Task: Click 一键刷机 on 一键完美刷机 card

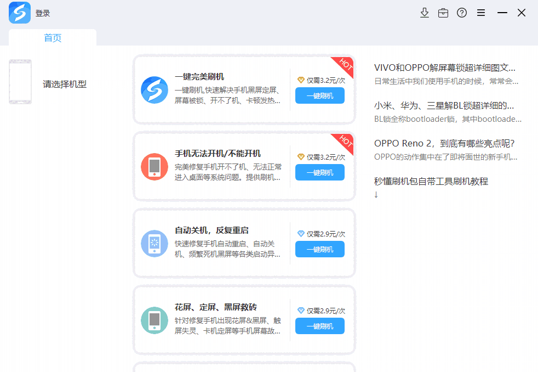Action: pyautogui.click(x=319, y=95)
